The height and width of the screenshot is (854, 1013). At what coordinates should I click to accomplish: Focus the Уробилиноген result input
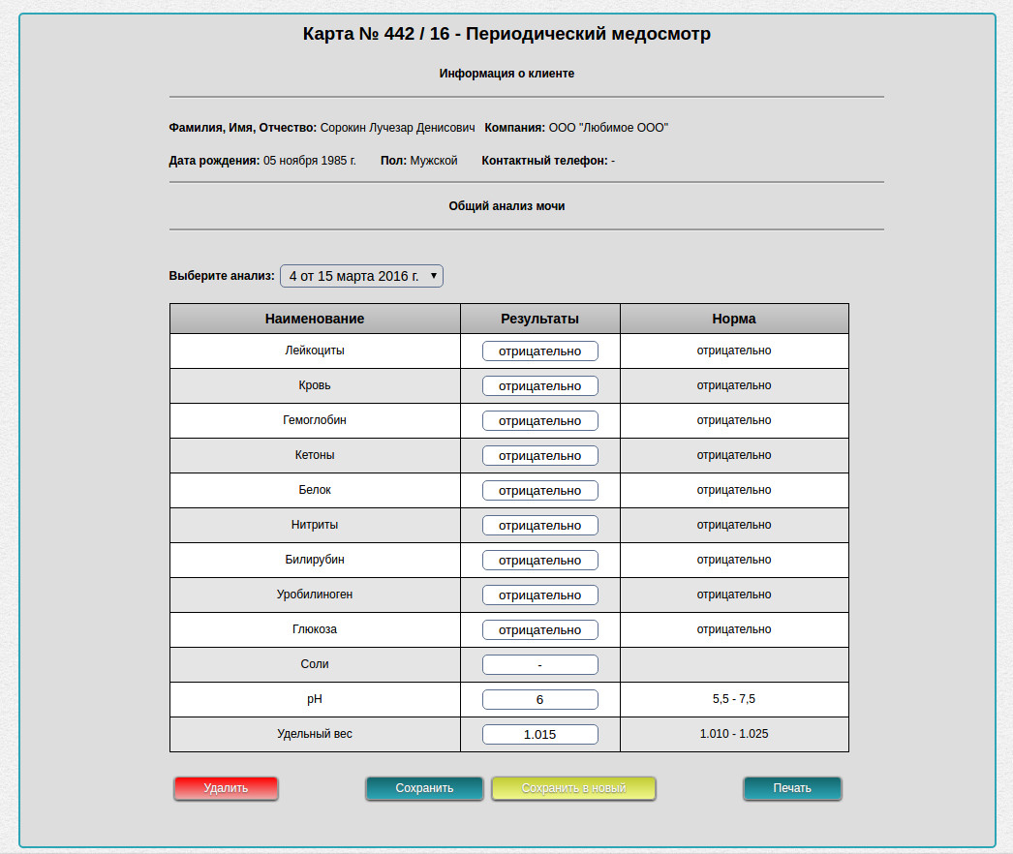[x=539, y=595]
